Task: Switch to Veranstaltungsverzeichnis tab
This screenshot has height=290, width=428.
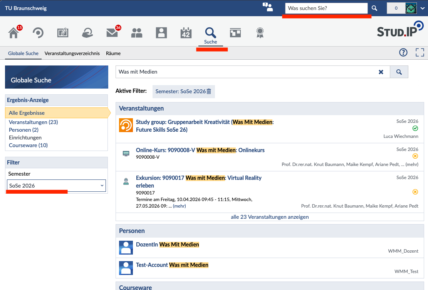Action: 72,54
